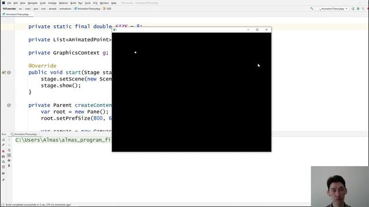369x207 pixels.
Task: Minimize the running JavaFX app window
Action: 248,30
